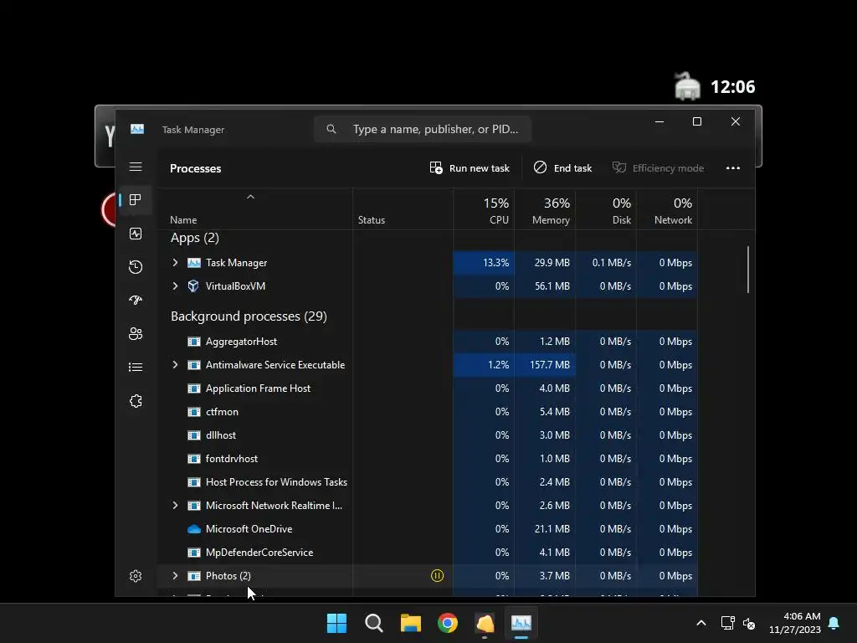Open the Windows Start menu
This screenshot has height=643, width=857.
click(336, 623)
